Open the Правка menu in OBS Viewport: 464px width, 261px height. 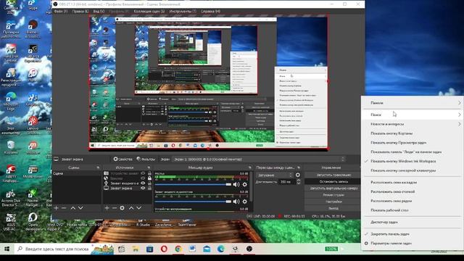tap(80, 12)
